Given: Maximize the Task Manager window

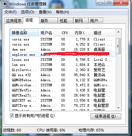Looking at the screenshot, I should (109, 3).
